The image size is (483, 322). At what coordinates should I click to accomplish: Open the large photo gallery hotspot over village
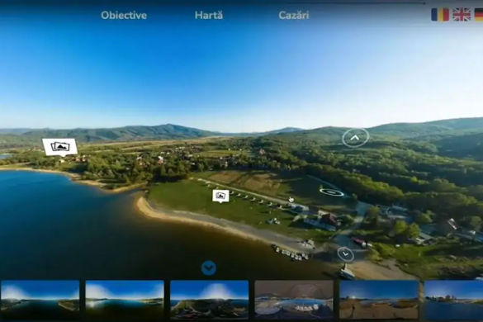tap(59, 147)
